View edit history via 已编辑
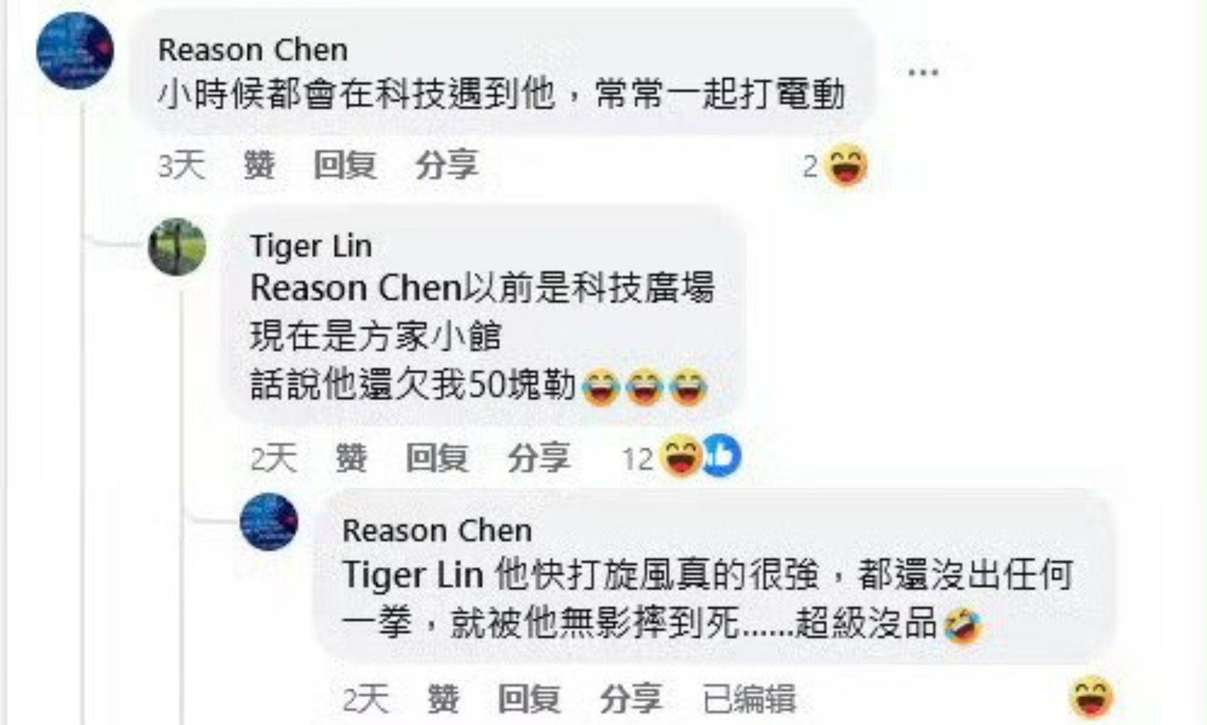1207x725 pixels. click(x=749, y=699)
